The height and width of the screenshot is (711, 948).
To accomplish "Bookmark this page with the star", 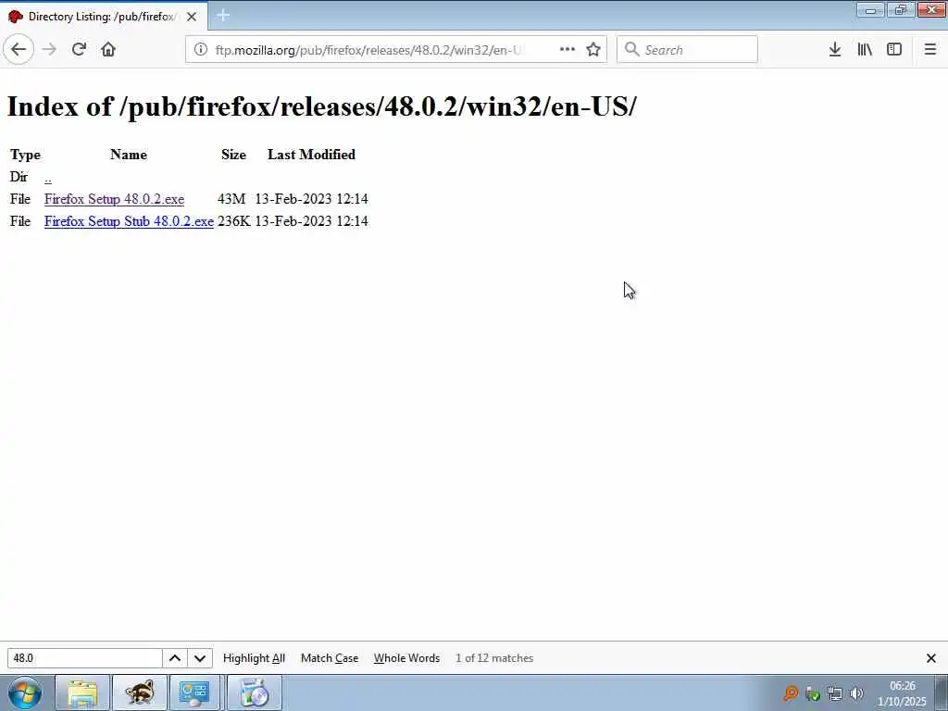I will [593, 50].
